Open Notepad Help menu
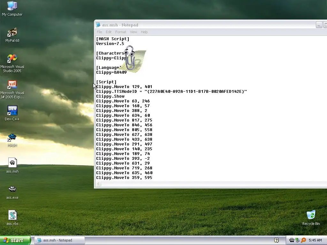This screenshot has height=245, width=327. tap(144, 32)
